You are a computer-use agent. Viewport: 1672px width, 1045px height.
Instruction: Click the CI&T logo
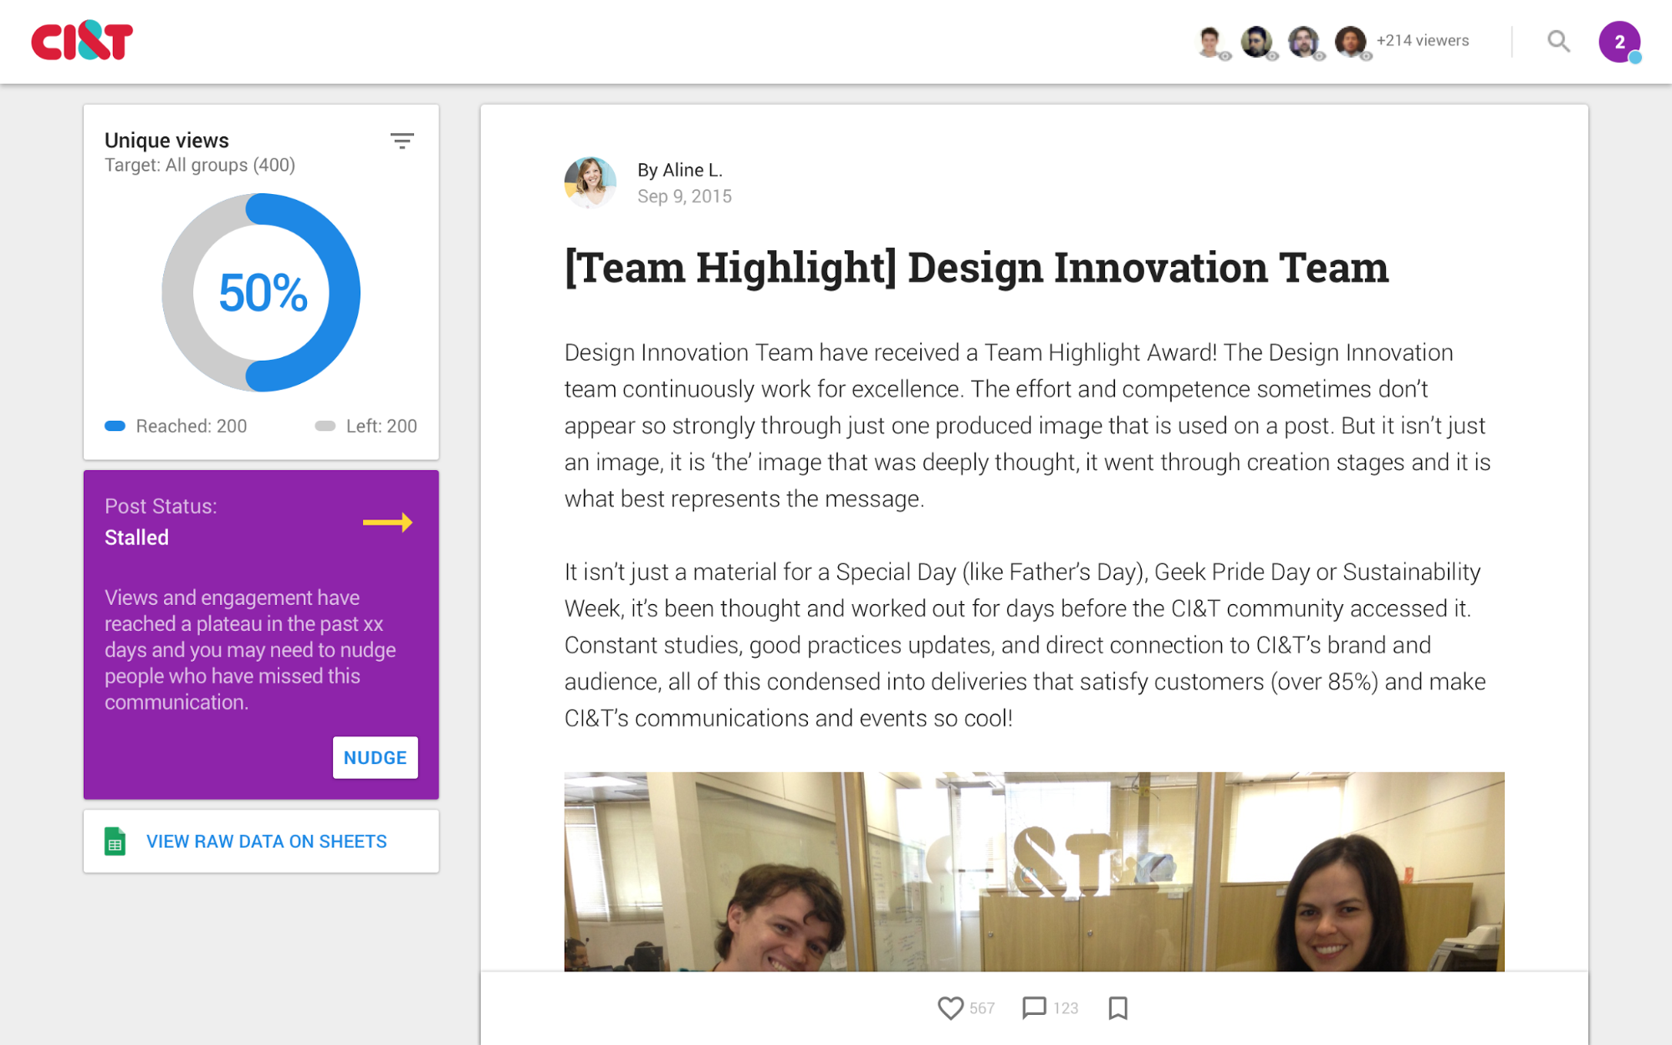(x=82, y=40)
